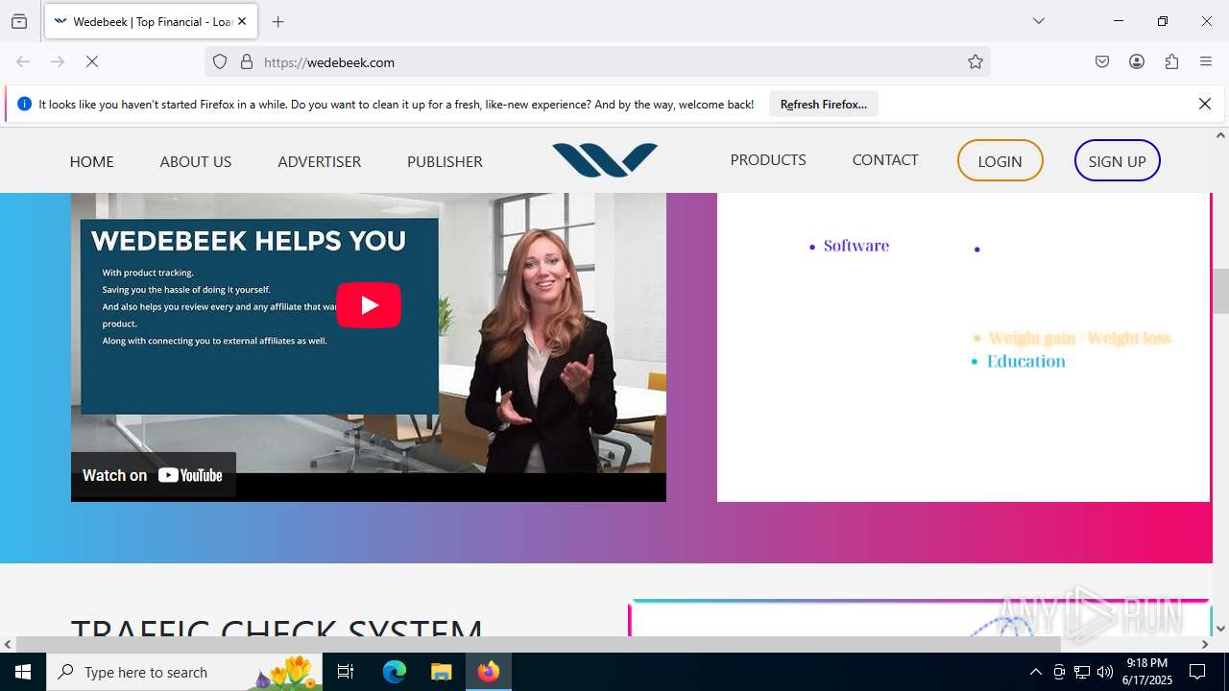Screen dimensions: 1229x691
Task: View site security lock icon
Action: [x=247, y=61]
